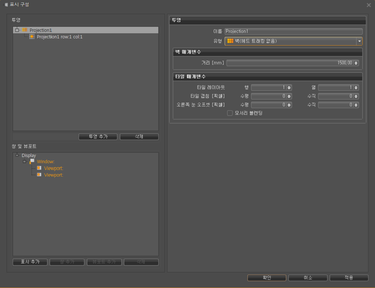
Task: Select the first Viewport: tree item
Action: tap(54, 168)
